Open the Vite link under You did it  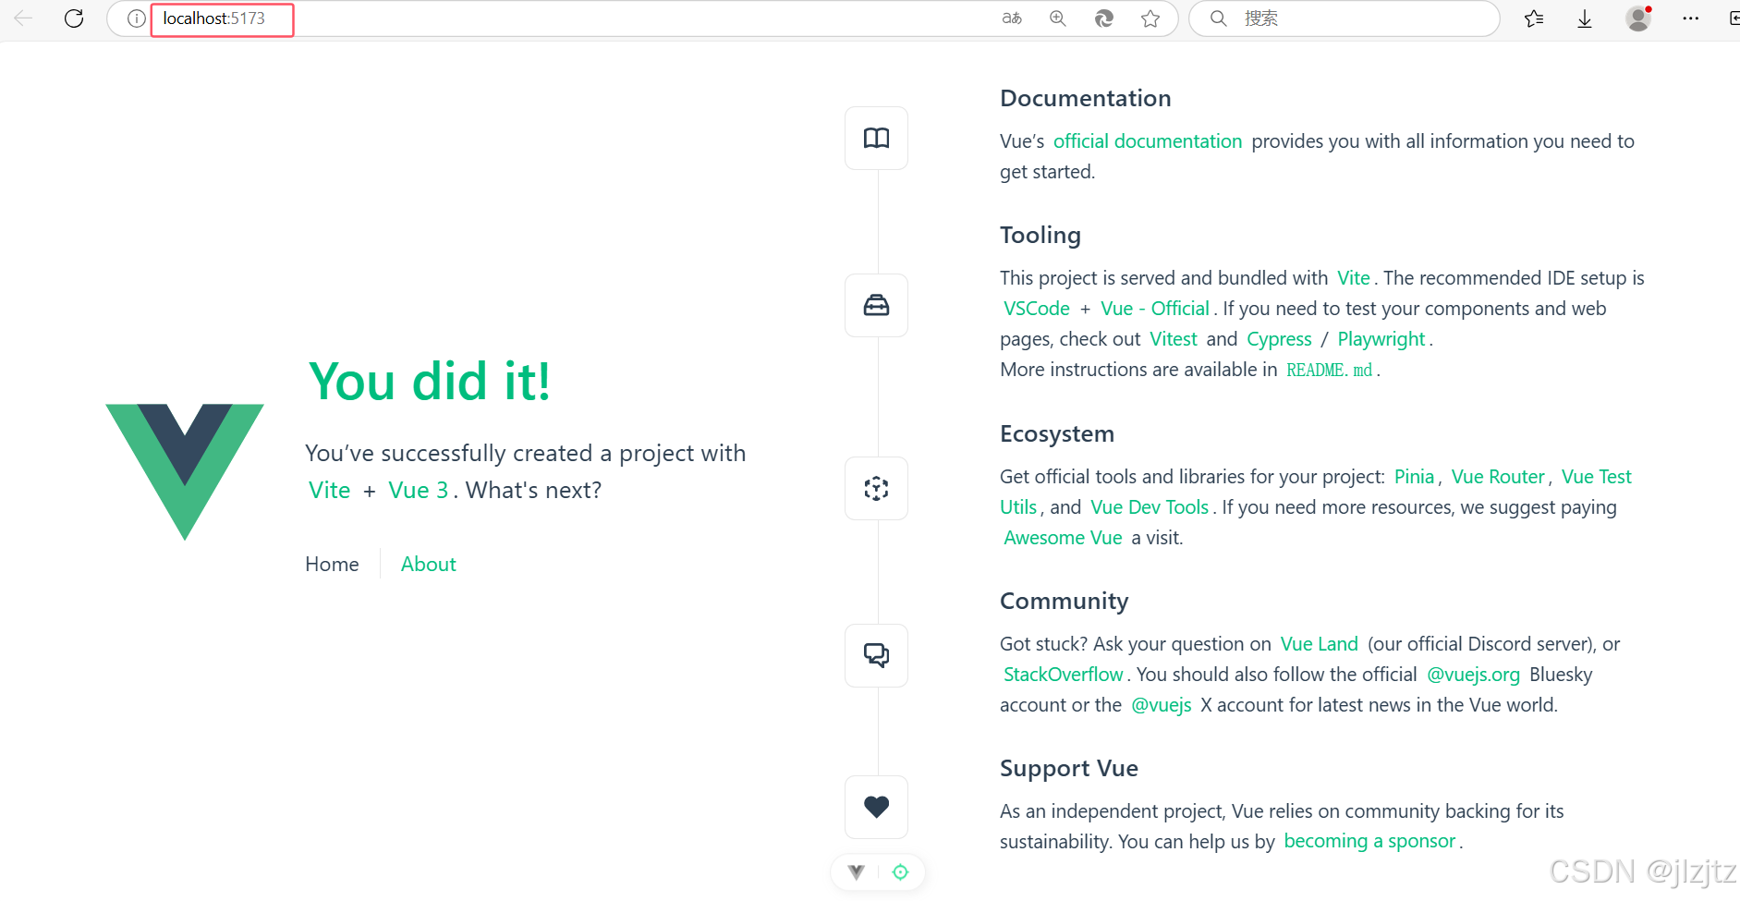click(x=330, y=490)
